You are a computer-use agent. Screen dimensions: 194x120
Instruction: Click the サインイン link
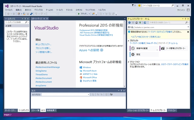(x=181, y=10)
